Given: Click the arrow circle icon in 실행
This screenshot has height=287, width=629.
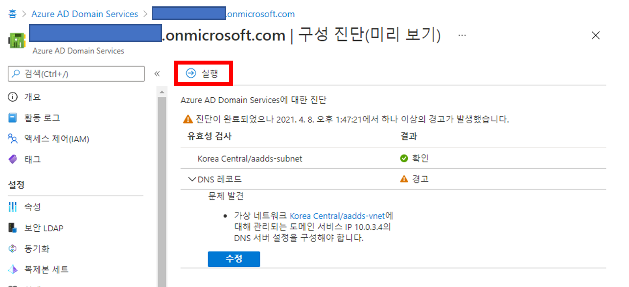Looking at the screenshot, I should point(191,73).
